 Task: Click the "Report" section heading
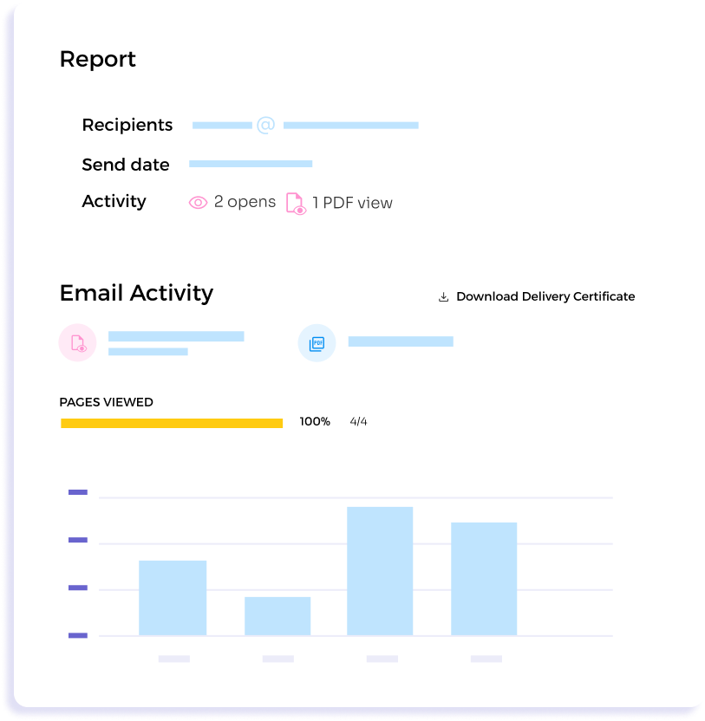(x=96, y=59)
